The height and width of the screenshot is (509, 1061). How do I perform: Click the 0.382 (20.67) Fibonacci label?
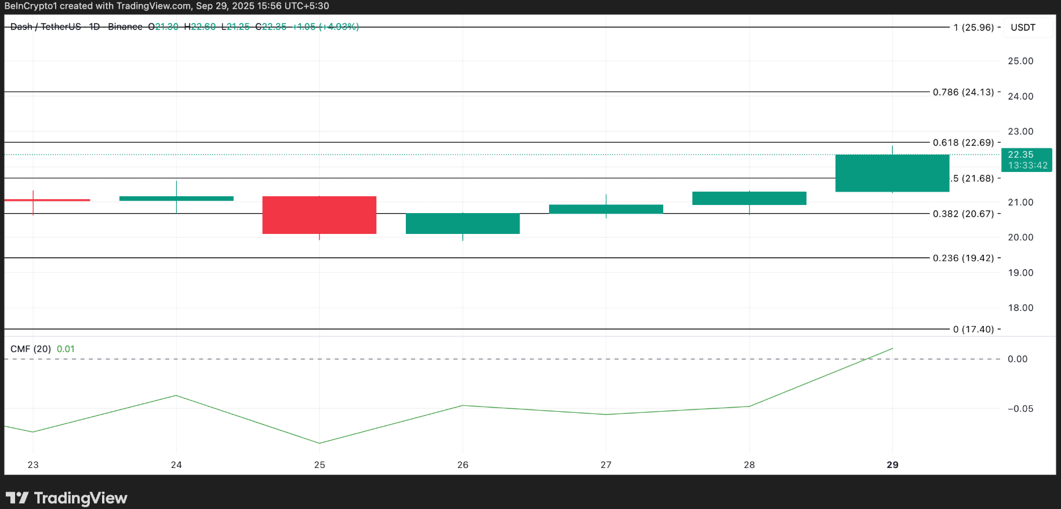point(963,214)
